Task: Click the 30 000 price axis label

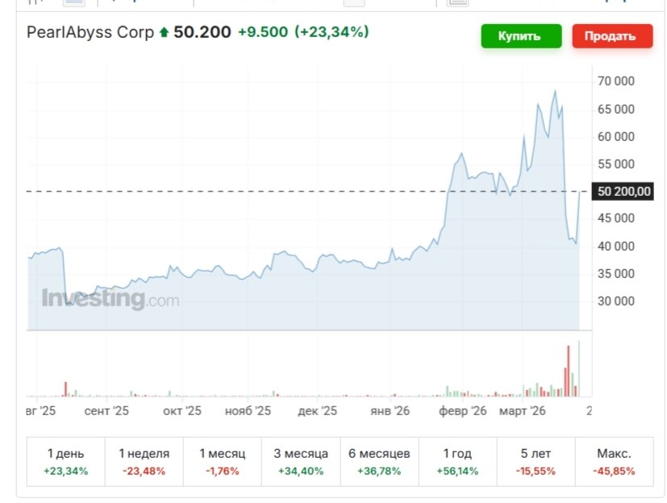Action: point(615,301)
